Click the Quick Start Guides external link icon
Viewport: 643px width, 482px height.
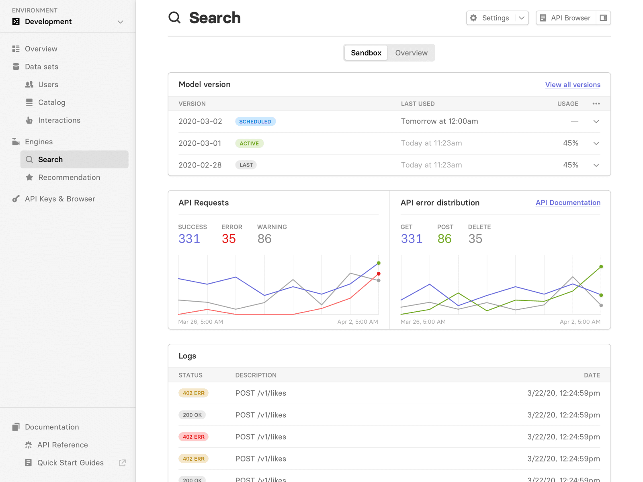click(123, 463)
